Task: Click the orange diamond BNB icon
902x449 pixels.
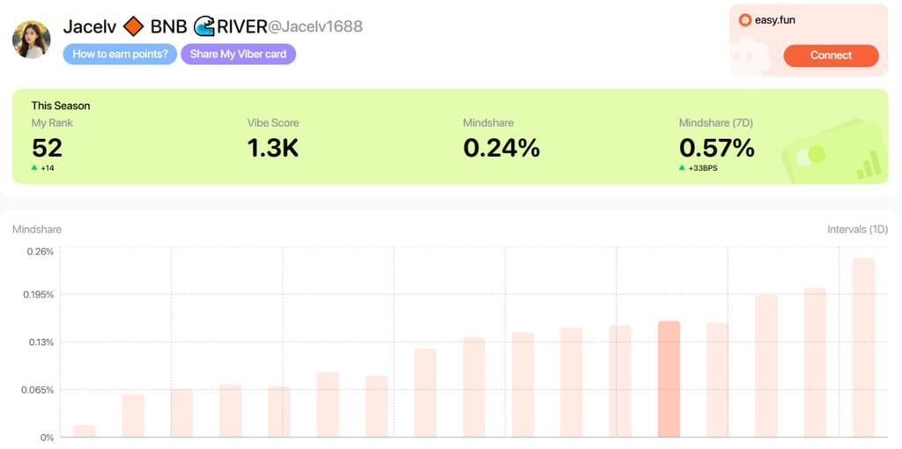Action: (x=134, y=26)
